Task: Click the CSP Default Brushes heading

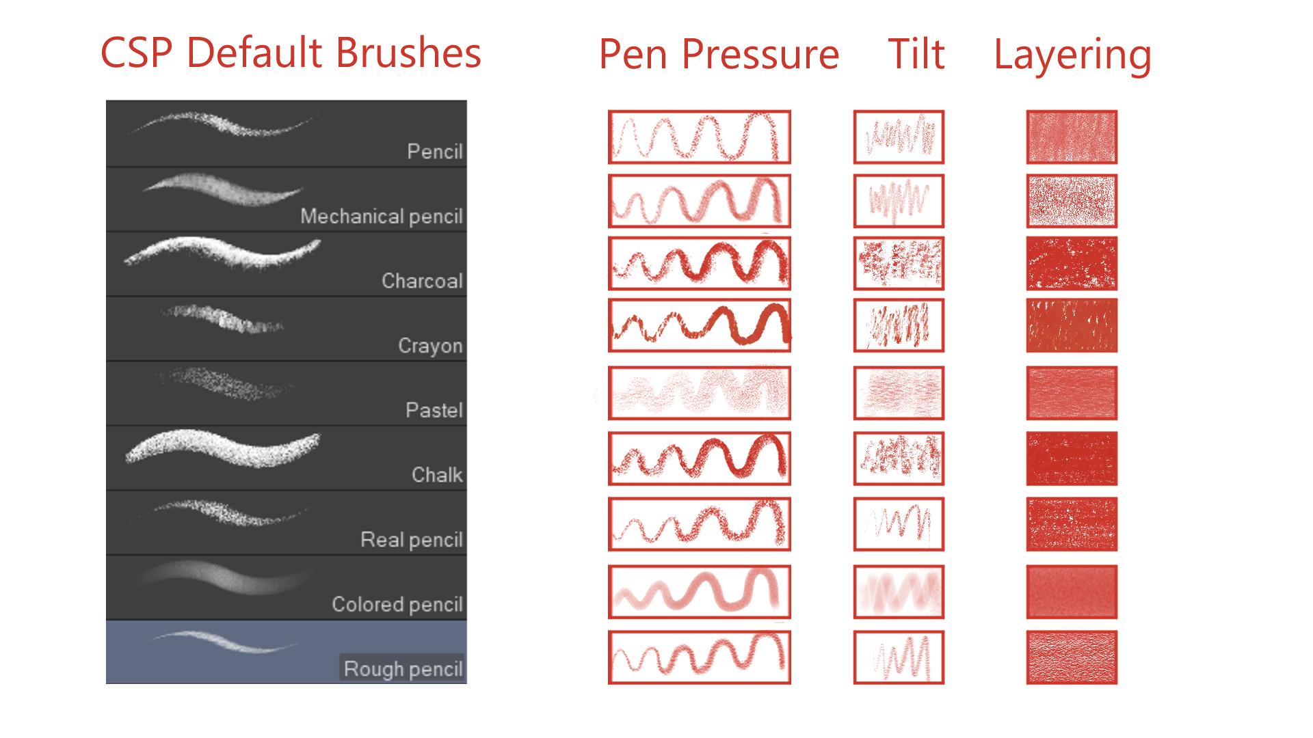Action: click(x=291, y=53)
